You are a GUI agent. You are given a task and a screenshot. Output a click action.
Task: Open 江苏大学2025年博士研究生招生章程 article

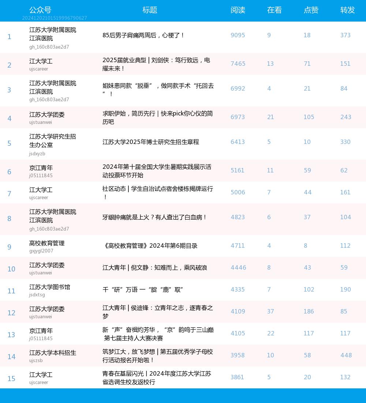(x=151, y=142)
